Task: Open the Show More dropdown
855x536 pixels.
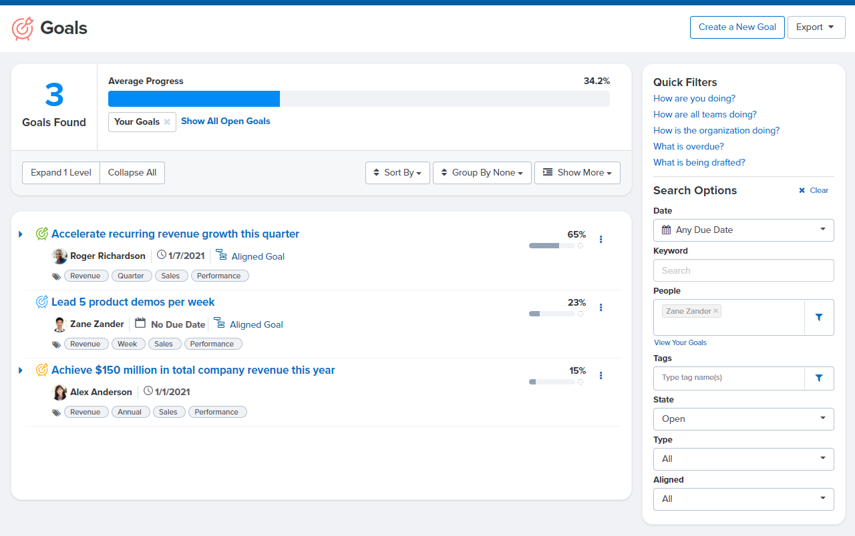Action: click(577, 173)
